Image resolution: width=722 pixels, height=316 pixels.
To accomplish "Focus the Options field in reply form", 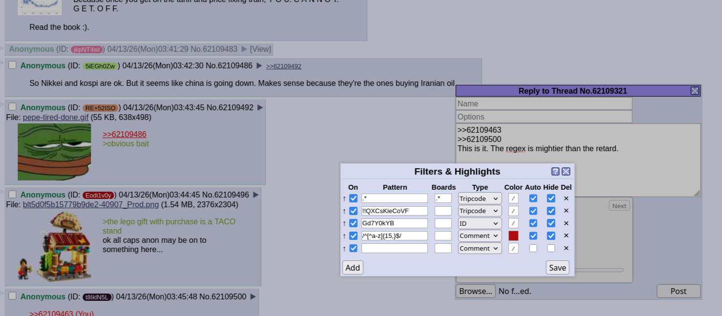I will point(544,117).
